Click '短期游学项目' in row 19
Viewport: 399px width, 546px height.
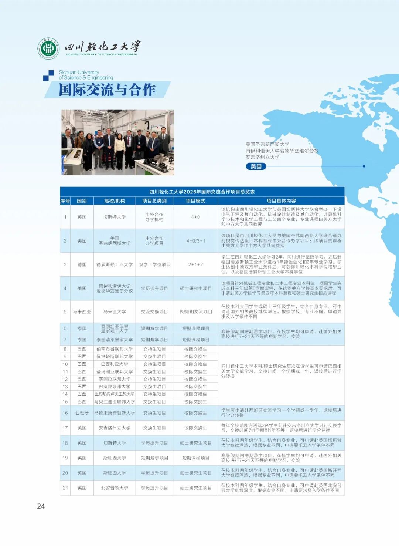point(154,458)
